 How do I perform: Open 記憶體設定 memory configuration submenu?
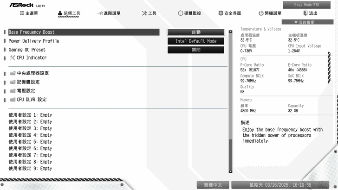[28, 82]
